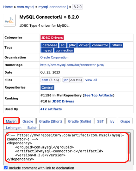The image size is (136, 171).
Task: Switch to the Gradle (Short) tab
Action: point(50,121)
